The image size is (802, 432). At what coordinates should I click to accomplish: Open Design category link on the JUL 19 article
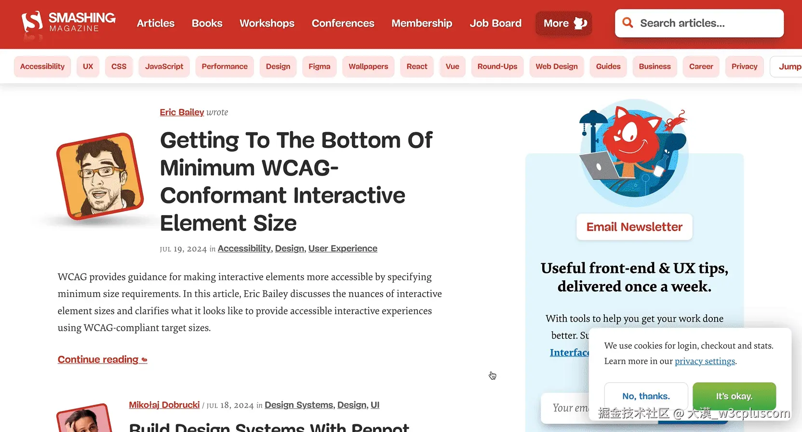pyautogui.click(x=290, y=248)
